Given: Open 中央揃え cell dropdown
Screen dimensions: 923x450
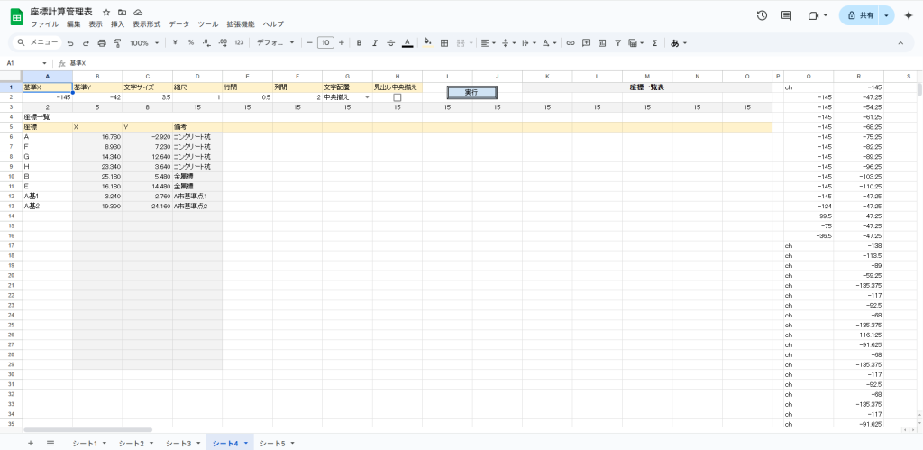Looking at the screenshot, I should (368, 97).
